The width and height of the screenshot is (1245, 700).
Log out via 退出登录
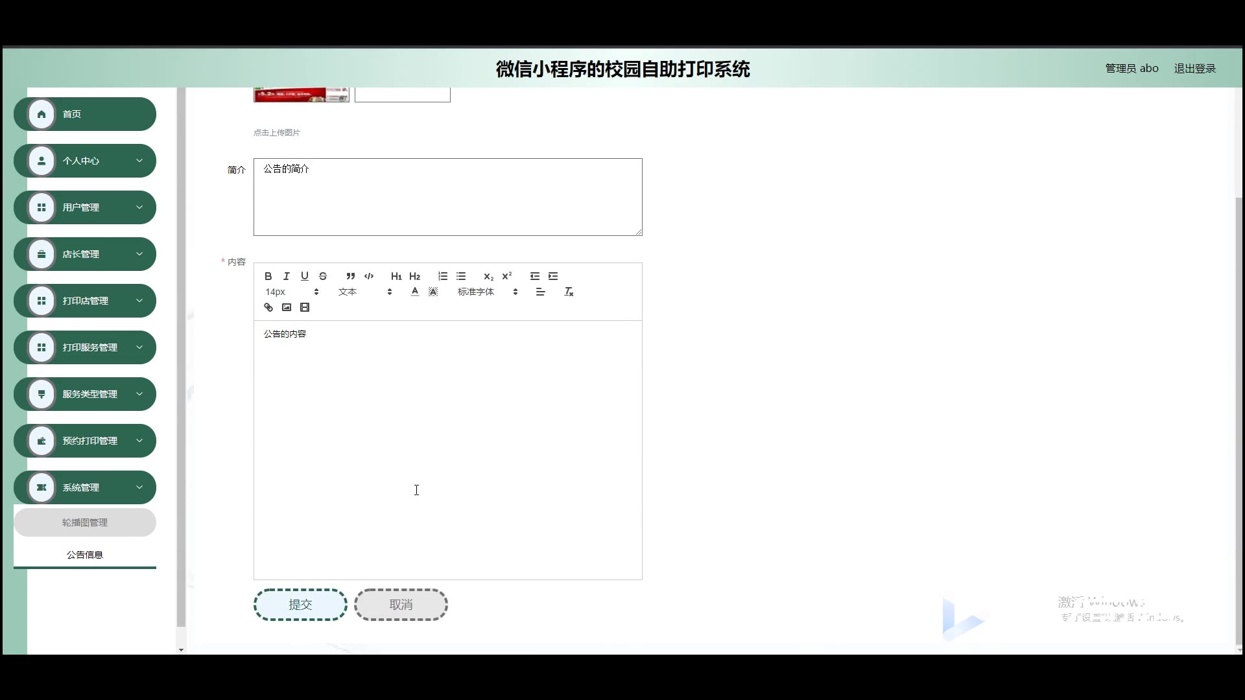point(1194,69)
